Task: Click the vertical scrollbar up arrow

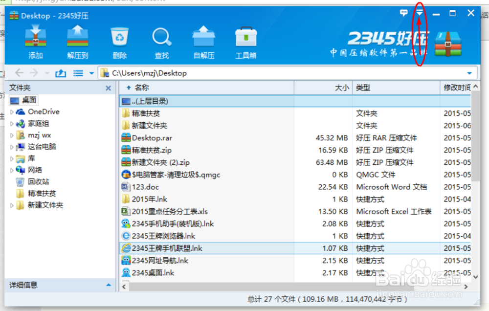Action: coord(476,87)
